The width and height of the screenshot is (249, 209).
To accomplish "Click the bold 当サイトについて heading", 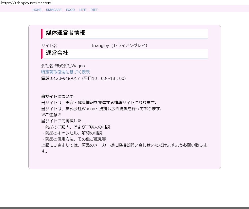I will (57, 97).
